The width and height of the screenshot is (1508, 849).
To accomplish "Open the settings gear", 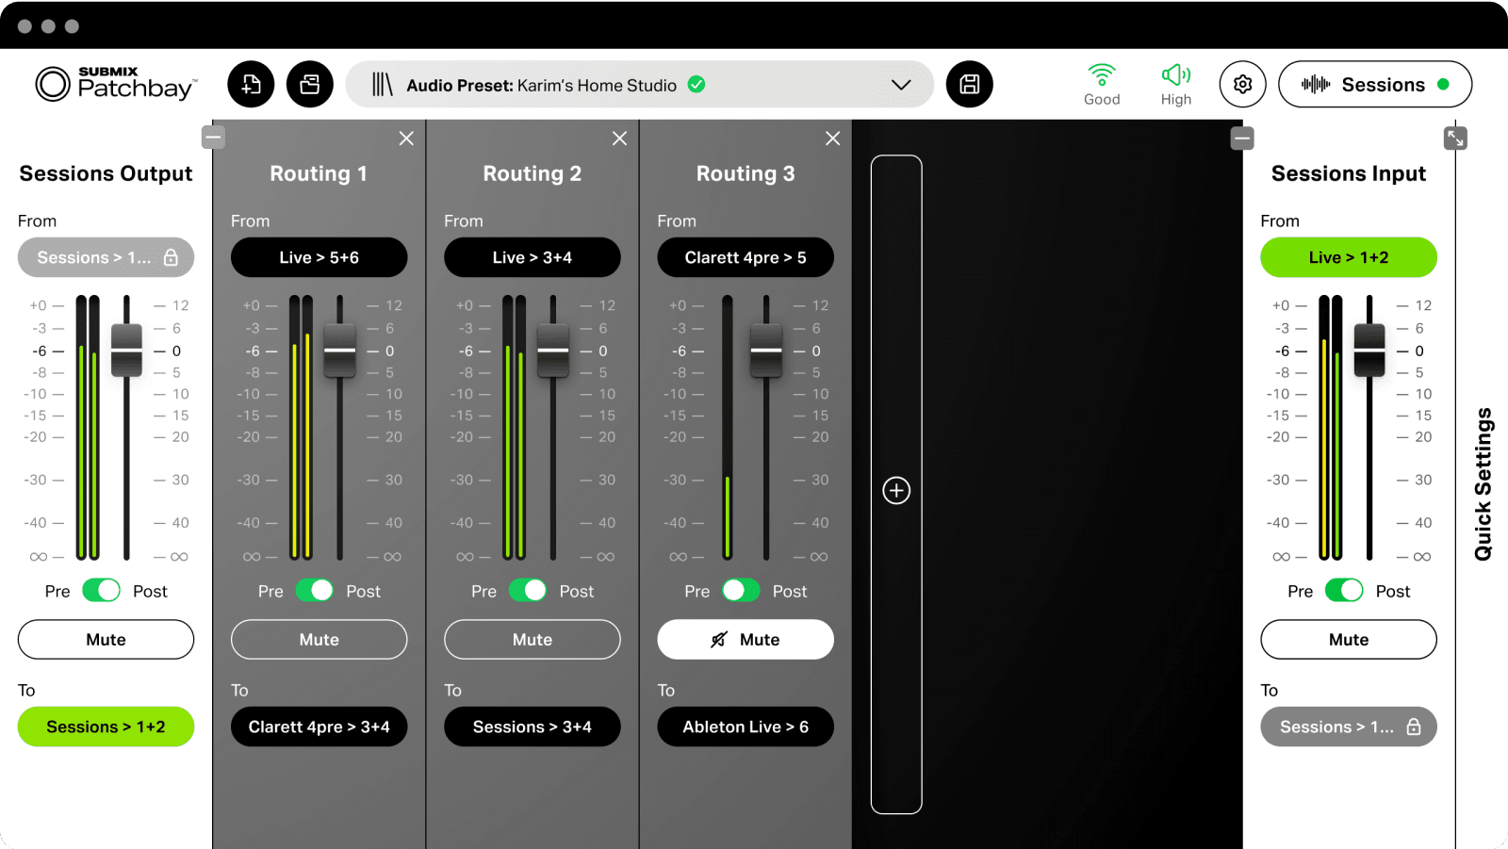I will (x=1241, y=84).
